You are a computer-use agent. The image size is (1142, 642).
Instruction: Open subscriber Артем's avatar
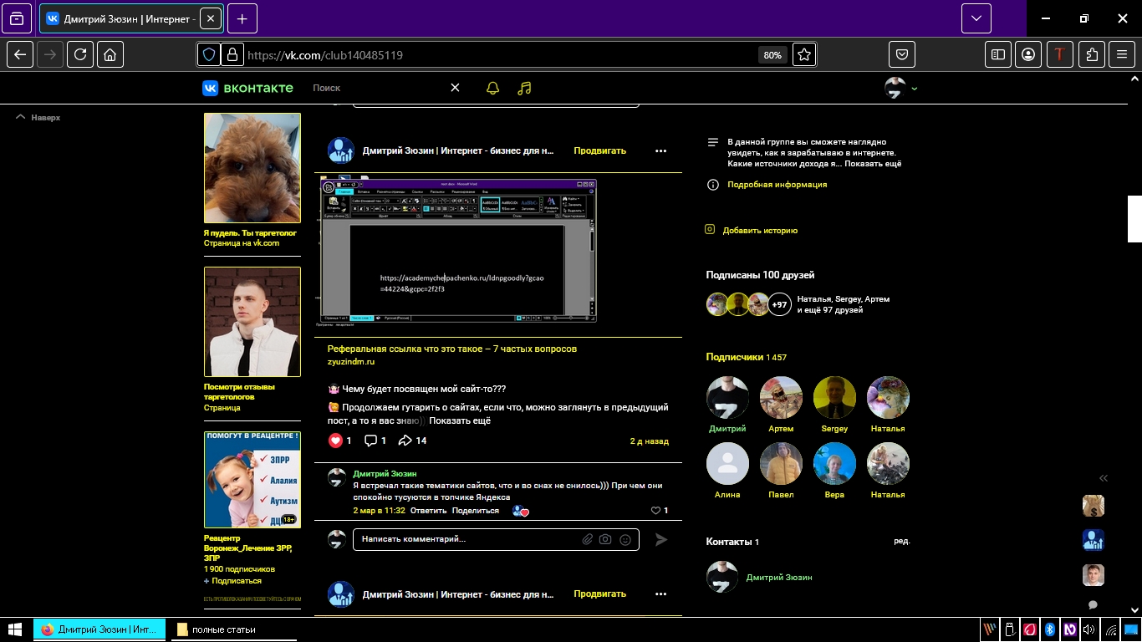click(x=781, y=398)
